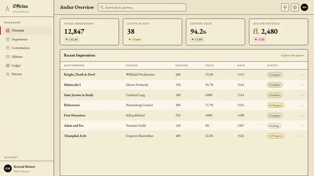Viewport: 314px width, 176px height.
Task: Open row options for Knight, Death & Devil
Action: pos(301,75)
